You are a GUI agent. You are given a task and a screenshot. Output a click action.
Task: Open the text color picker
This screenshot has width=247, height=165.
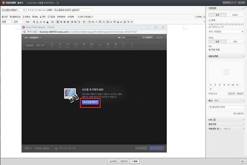pos(48,22)
